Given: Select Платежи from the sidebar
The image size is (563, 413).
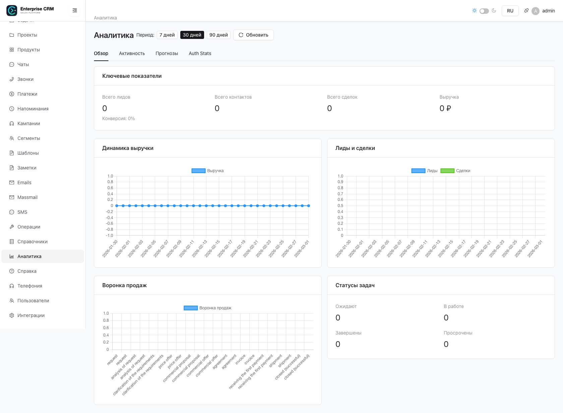Looking at the screenshot, I should [27, 94].
